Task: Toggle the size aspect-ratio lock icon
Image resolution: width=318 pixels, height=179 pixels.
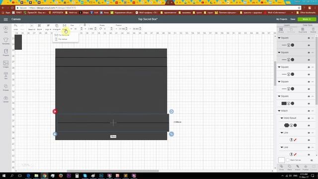Action: (85, 25)
